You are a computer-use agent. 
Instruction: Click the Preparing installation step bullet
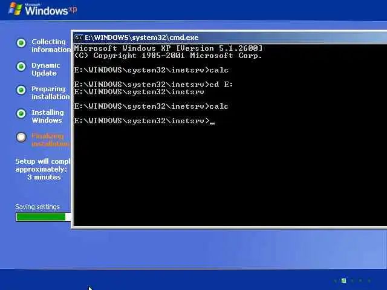(21, 90)
